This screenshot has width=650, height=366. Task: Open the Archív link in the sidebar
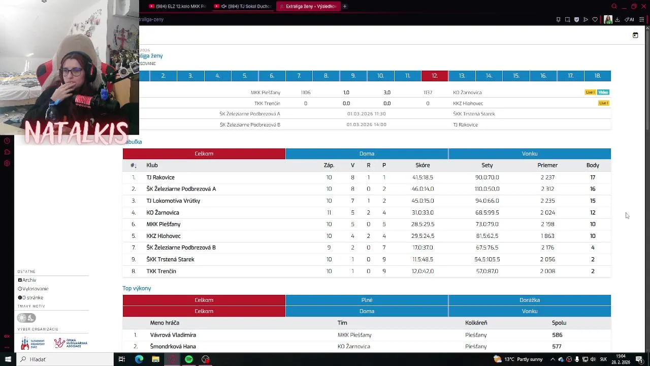[27, 280]
